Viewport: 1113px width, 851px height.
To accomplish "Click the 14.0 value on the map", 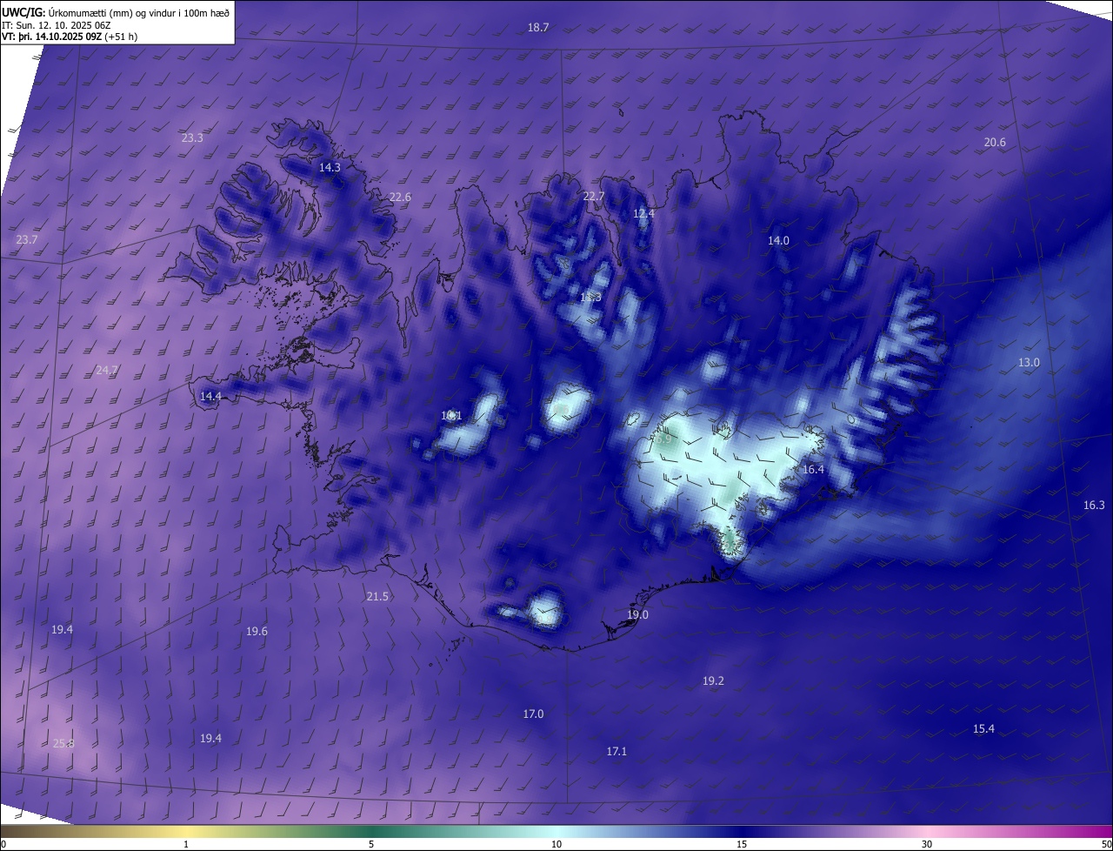I will pos(778,240).
